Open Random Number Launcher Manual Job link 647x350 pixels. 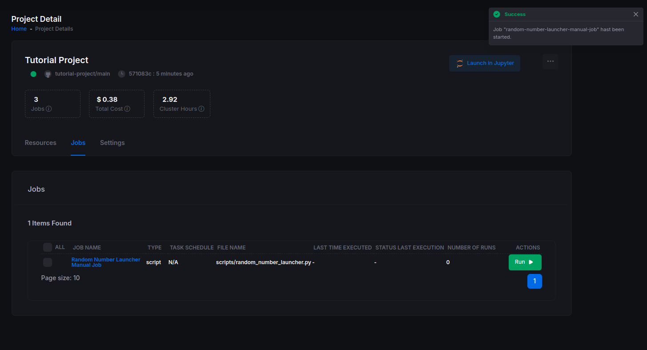click(105, 262)
